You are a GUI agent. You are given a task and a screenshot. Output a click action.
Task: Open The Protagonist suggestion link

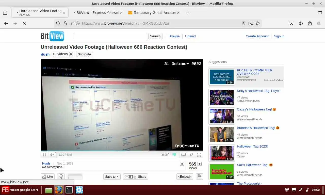(x=250, y=183)
